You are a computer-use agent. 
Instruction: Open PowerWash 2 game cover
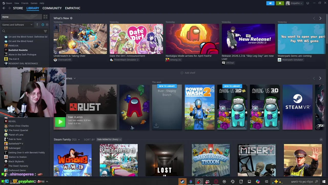pyautogui.click(x=200, y=107)
